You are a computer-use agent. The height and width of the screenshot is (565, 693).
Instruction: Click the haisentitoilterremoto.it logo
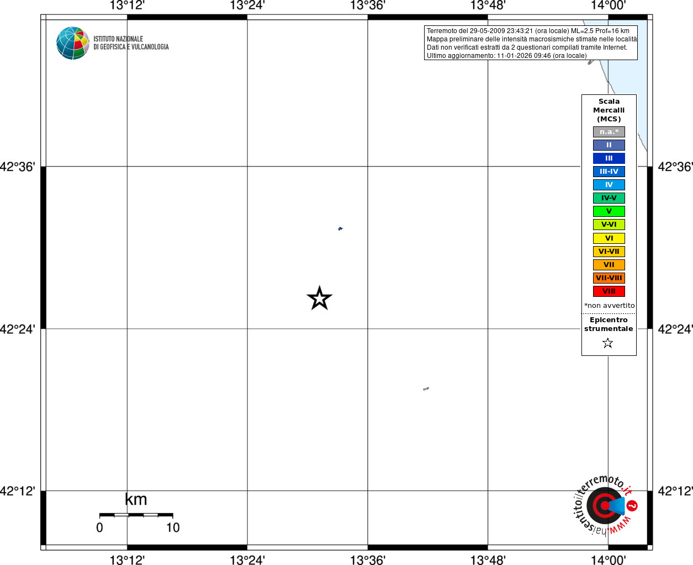pos(605,505)
